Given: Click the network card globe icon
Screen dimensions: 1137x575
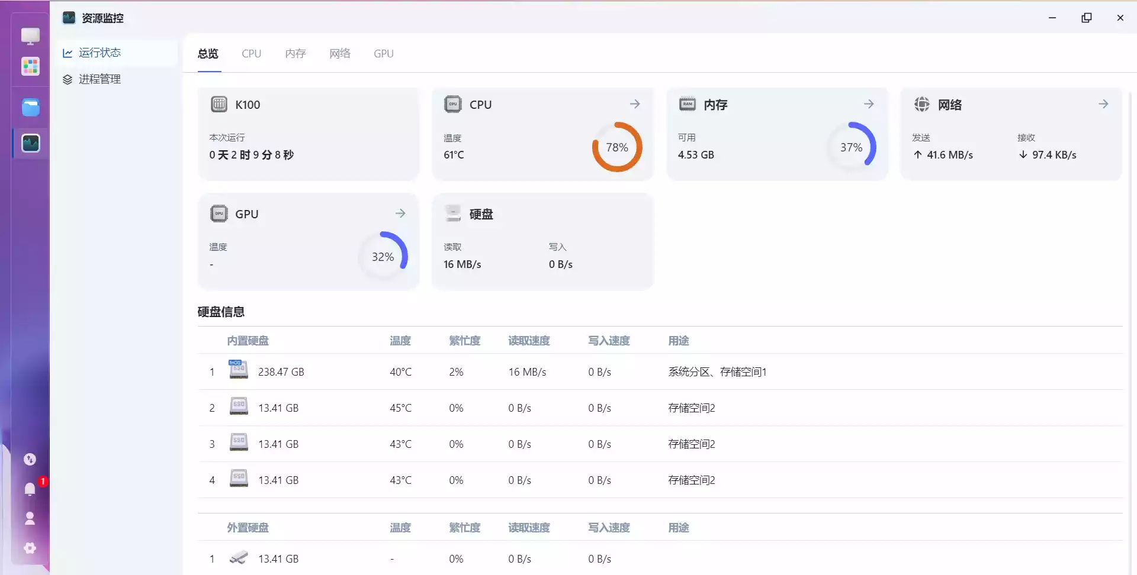Looking at the screenshot, I should (922, 104).
